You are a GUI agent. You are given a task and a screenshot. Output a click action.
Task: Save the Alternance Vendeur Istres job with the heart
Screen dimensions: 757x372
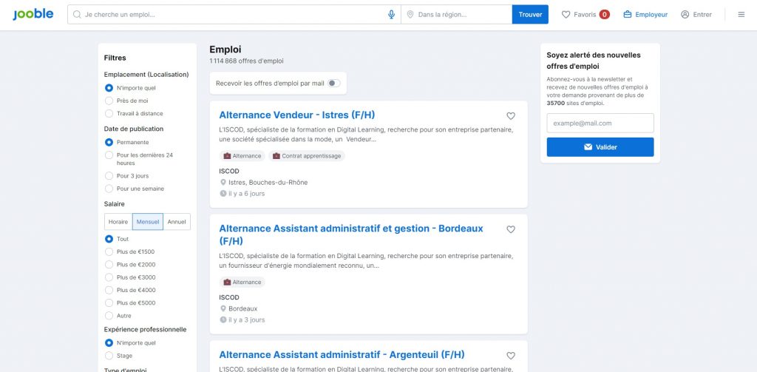coord(511,116)
